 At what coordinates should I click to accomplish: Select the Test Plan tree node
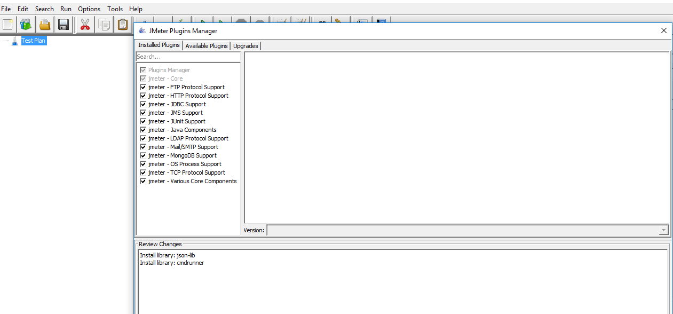34,41
